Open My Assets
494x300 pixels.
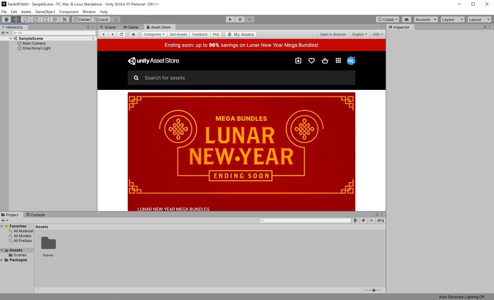click(241, 34)
